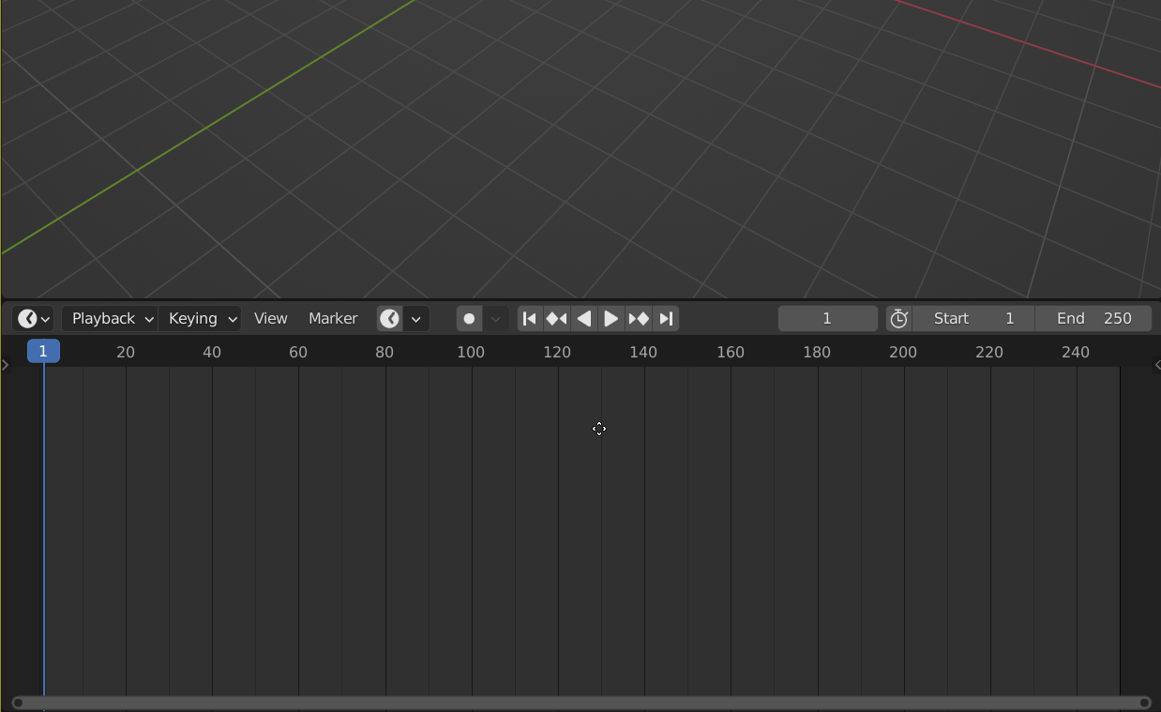Open auto keyframing options dropdown
Screen dimensions: 1161x712
(495, 319)
